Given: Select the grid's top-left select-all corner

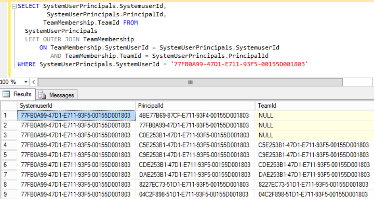Looking at the screenshot, I should [9, 106].
